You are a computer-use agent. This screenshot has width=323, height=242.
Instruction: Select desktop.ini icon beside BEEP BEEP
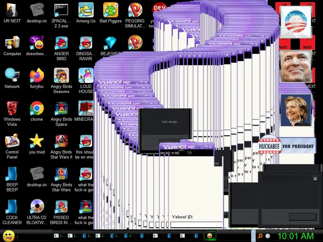coord(37,176)
